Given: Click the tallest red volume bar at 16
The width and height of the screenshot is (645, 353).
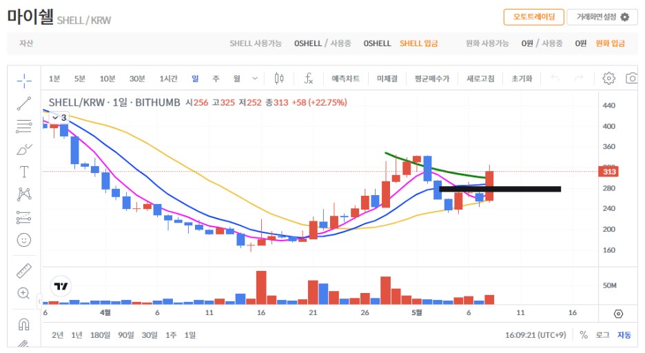Looking at the screenshot, I should pos(261,288).
